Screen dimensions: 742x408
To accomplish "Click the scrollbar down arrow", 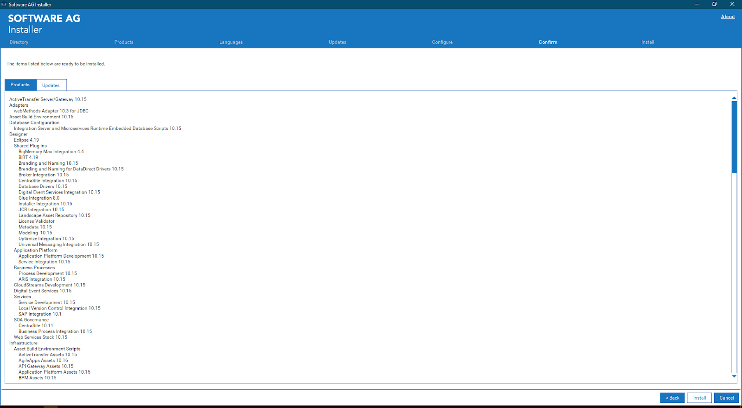I will tap(734, 376).
